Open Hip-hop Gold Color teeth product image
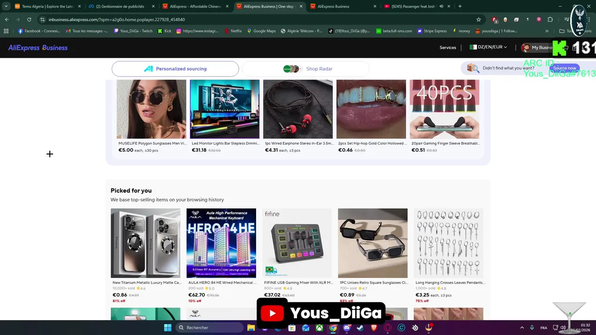The width and height of the screenshot is (596, 335). pyautogui.click(x=371, y=109)
